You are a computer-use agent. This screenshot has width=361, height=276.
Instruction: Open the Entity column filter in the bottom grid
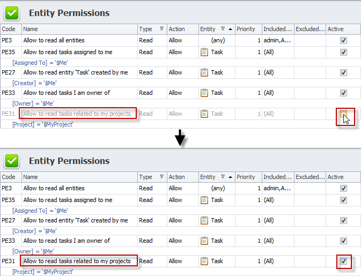(223, 177)
